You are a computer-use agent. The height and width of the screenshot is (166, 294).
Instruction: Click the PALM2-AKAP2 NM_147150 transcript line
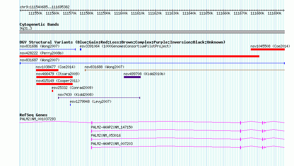[188, 131]
